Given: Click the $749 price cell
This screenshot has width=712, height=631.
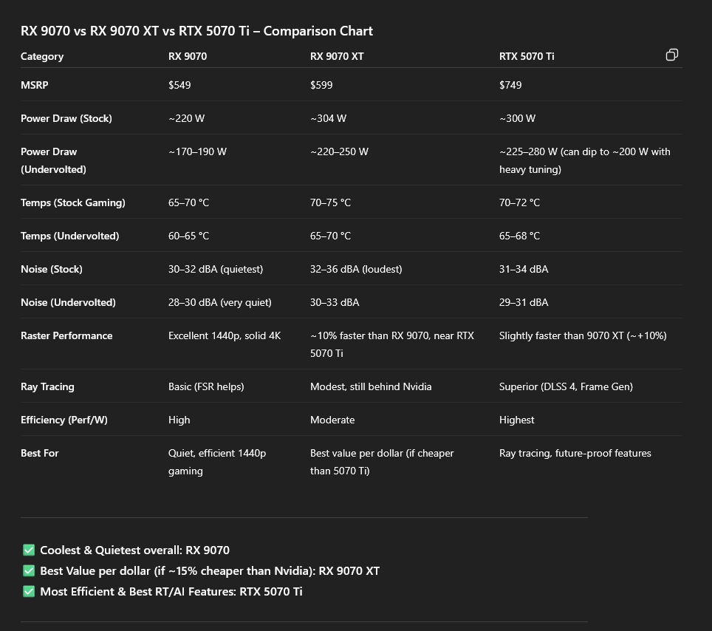Looking at the screenshot, I should click(x=510, y=85).
